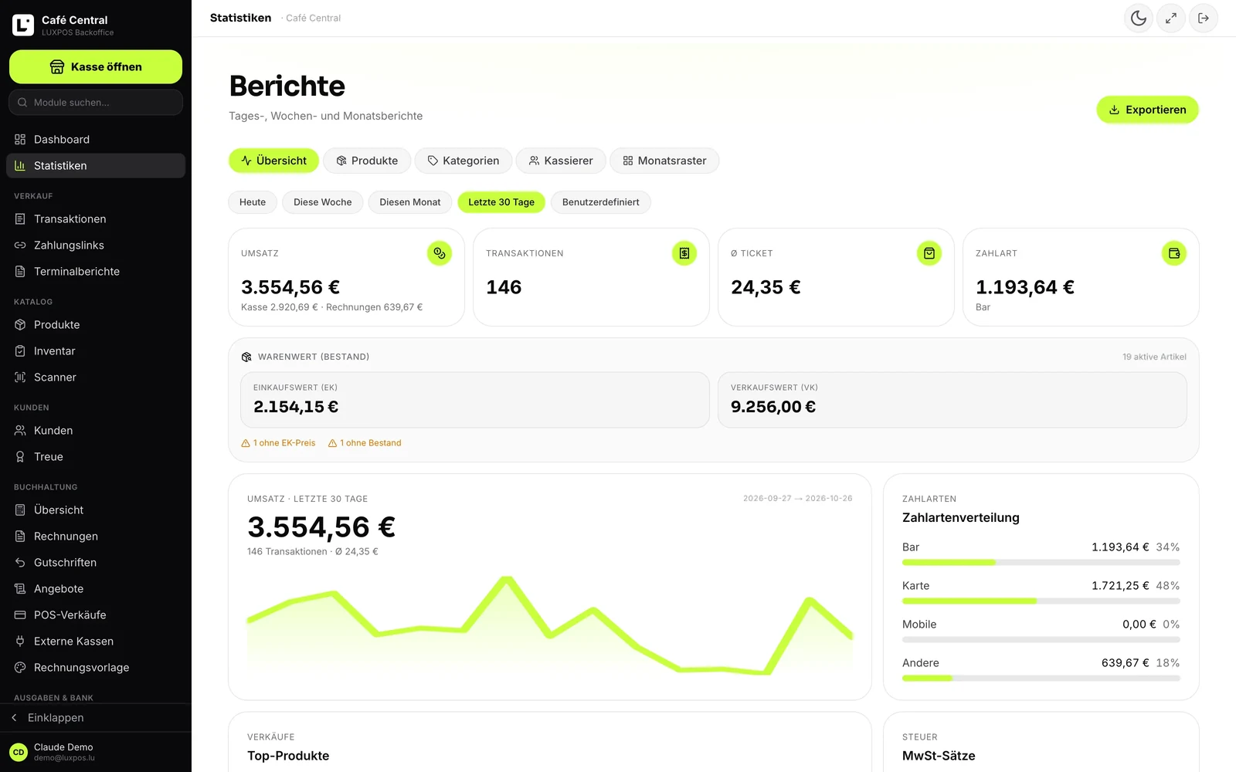This screenshot has height=772, width=1236.
Task: Open POS-Verkäufe in the sidebar
Action: [96, 615]
